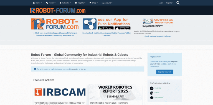
Task: Click the Shop cart icon
Action: [90, 3]
